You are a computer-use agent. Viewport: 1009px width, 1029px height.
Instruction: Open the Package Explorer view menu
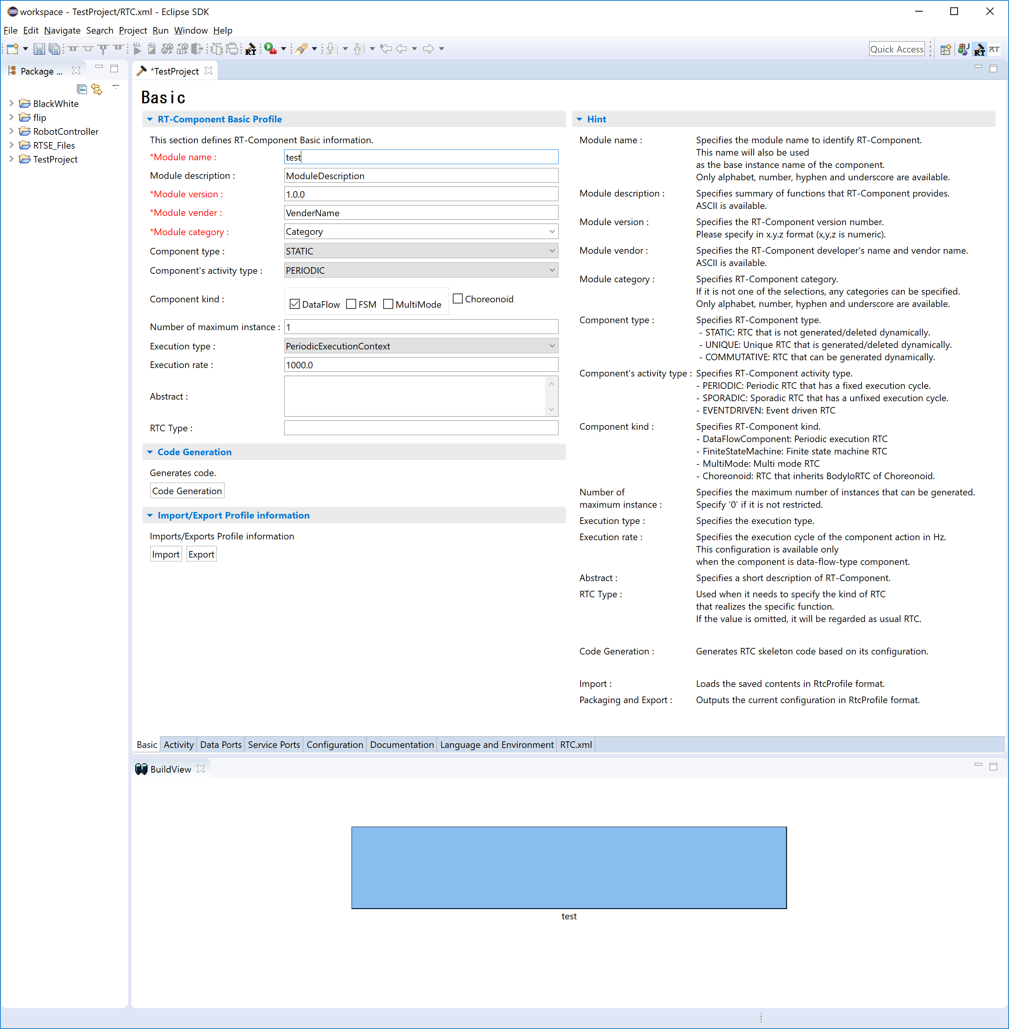coord(116,86)
